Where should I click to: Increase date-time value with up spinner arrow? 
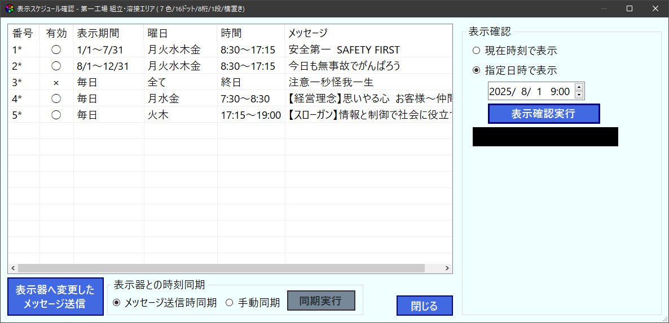579,87
